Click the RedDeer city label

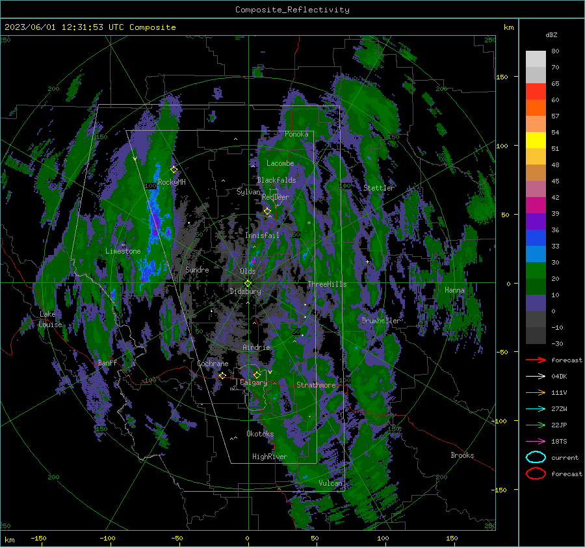(276, 197)
